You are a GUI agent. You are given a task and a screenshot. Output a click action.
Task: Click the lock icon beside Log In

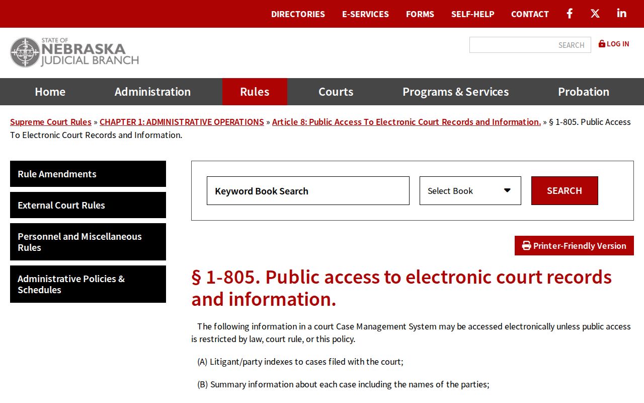[x=602, y=44]
